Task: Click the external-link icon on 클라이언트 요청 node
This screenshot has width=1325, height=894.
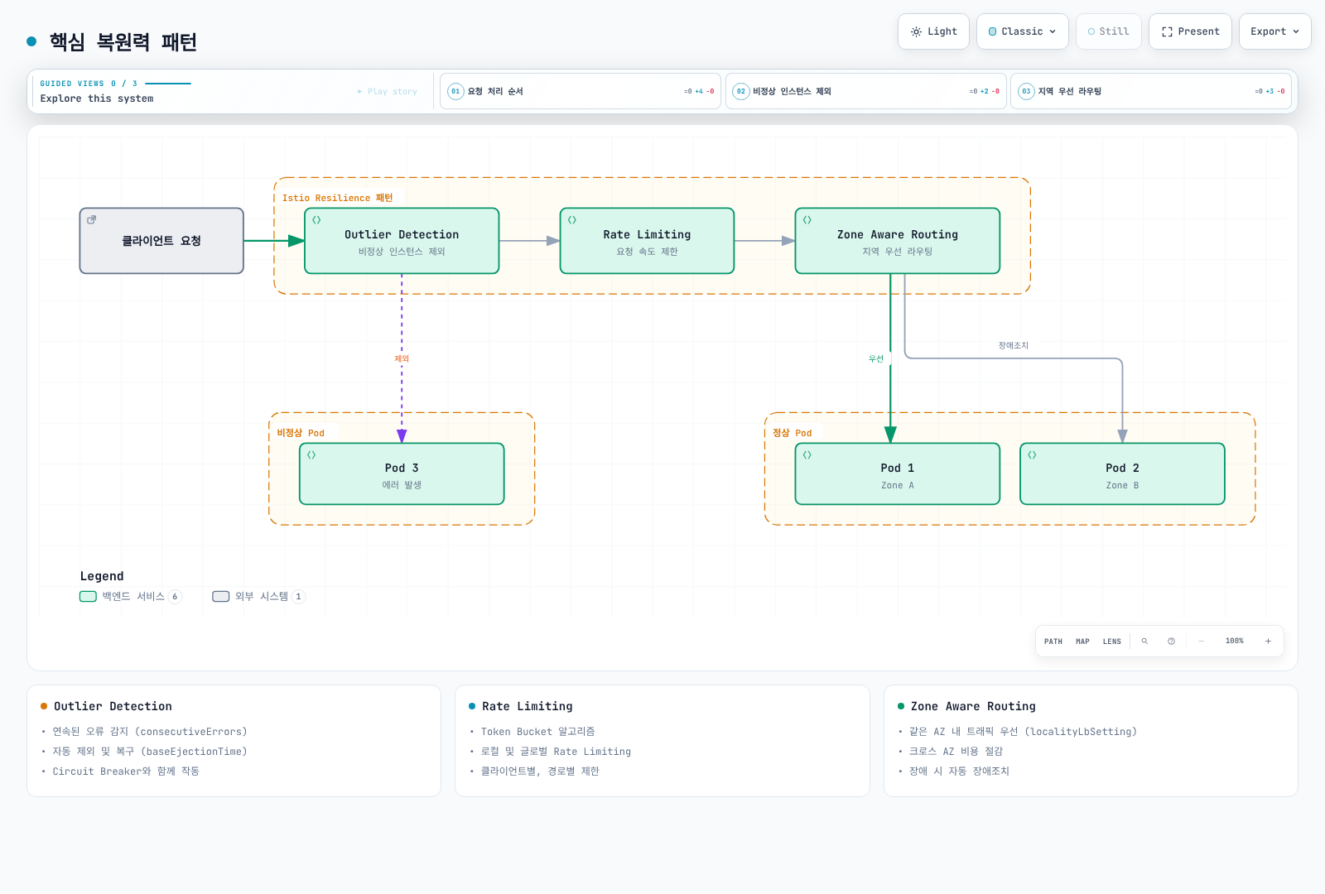Action: coord(92,220)
